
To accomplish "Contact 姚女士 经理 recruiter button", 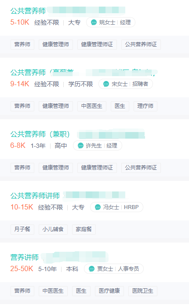I will click(111, 22).
